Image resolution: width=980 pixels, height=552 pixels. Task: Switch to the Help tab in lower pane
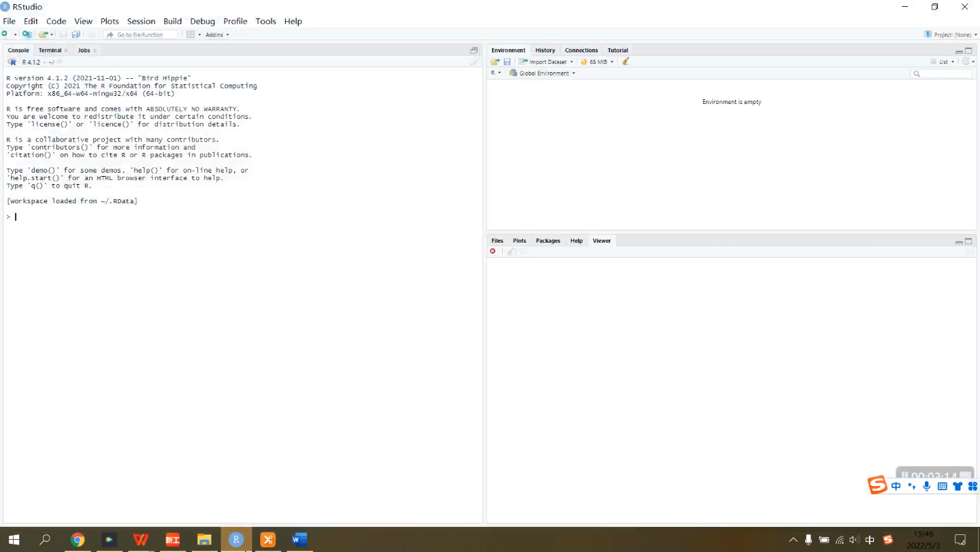576,241
